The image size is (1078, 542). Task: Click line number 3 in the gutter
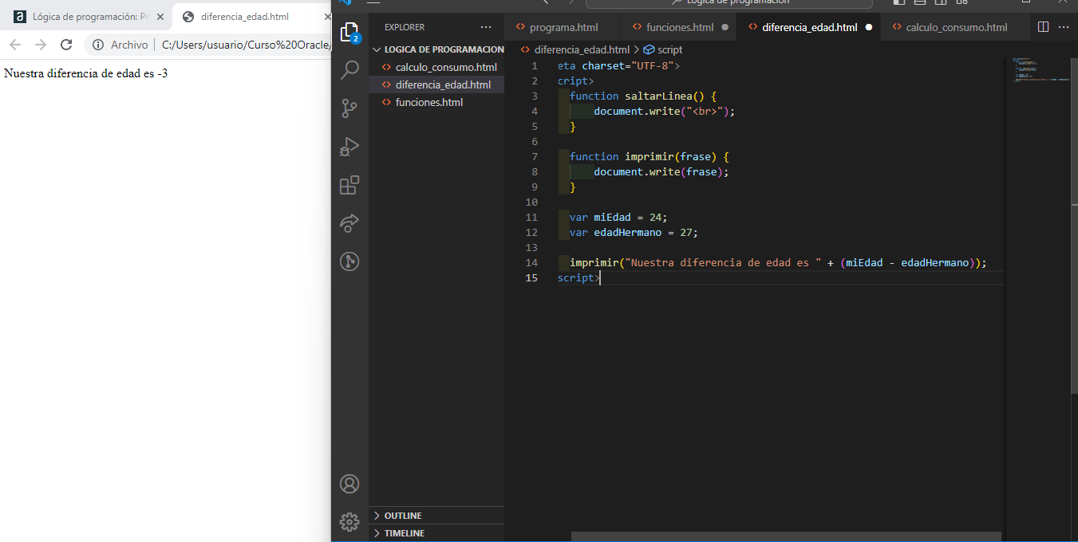click(x=535, y=96)
